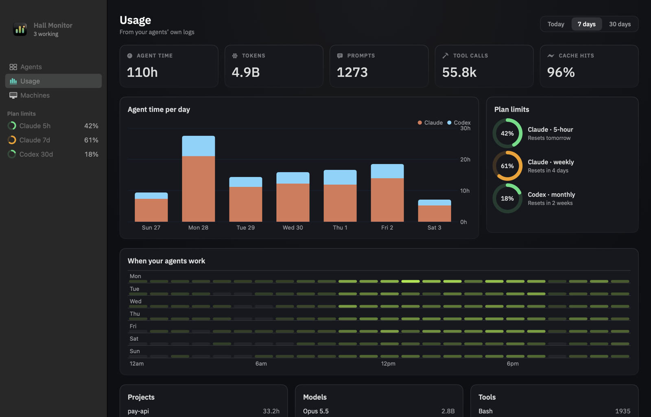Click the Resets in 2 weeks text
The width and height of the screenshot is (651, 417).
(550, 203)
